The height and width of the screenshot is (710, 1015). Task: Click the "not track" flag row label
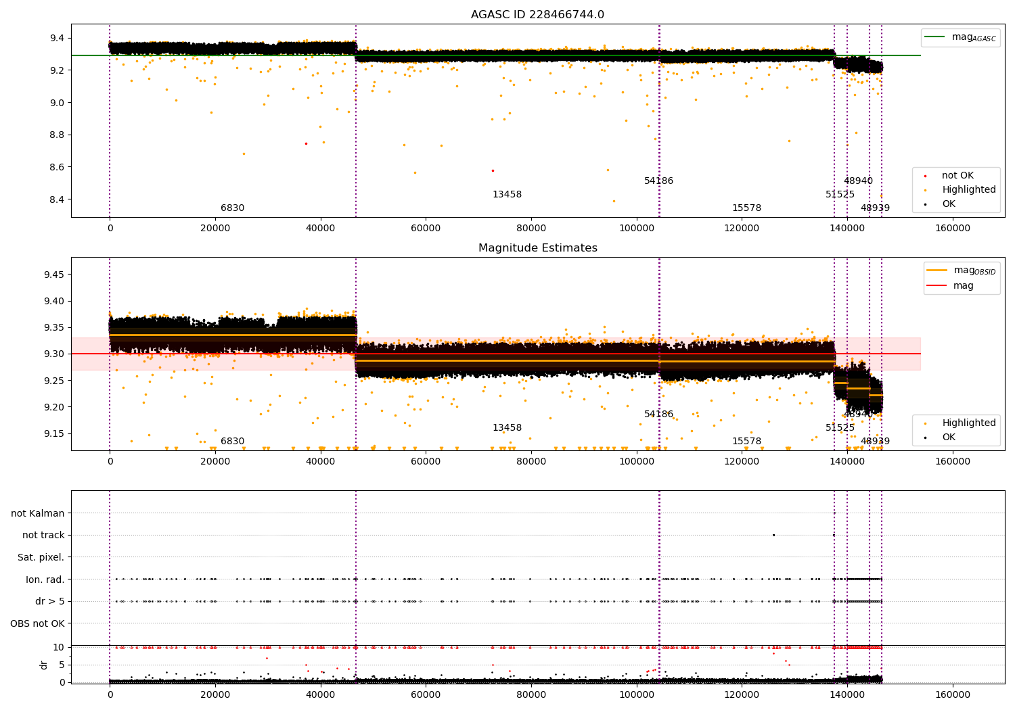click(x=43, y=535)
